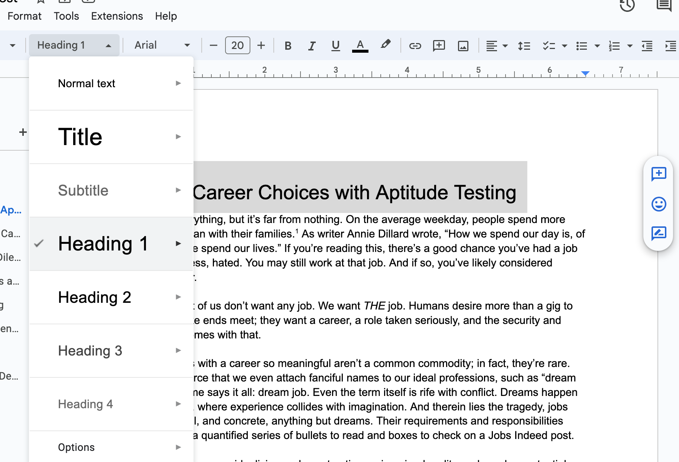Select the Normal text style
679x462 pixels.
coord(87,83)
